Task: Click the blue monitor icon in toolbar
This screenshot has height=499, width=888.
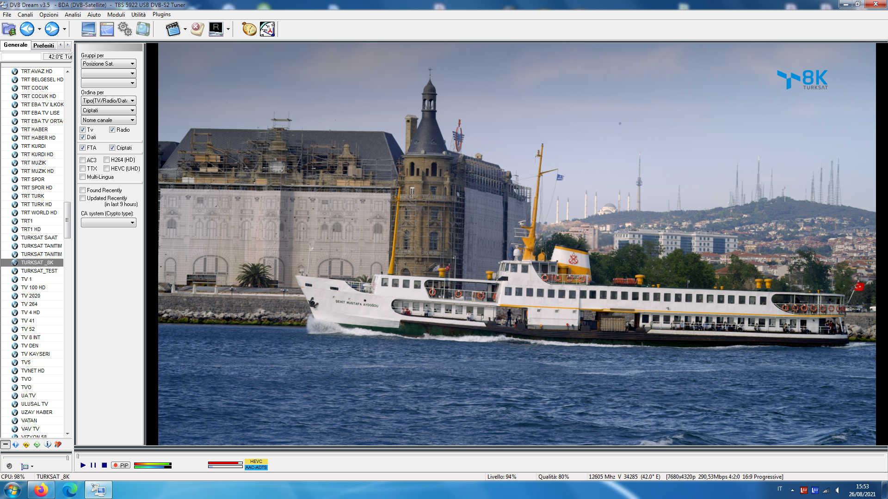Action: click(x=88, y=29)
